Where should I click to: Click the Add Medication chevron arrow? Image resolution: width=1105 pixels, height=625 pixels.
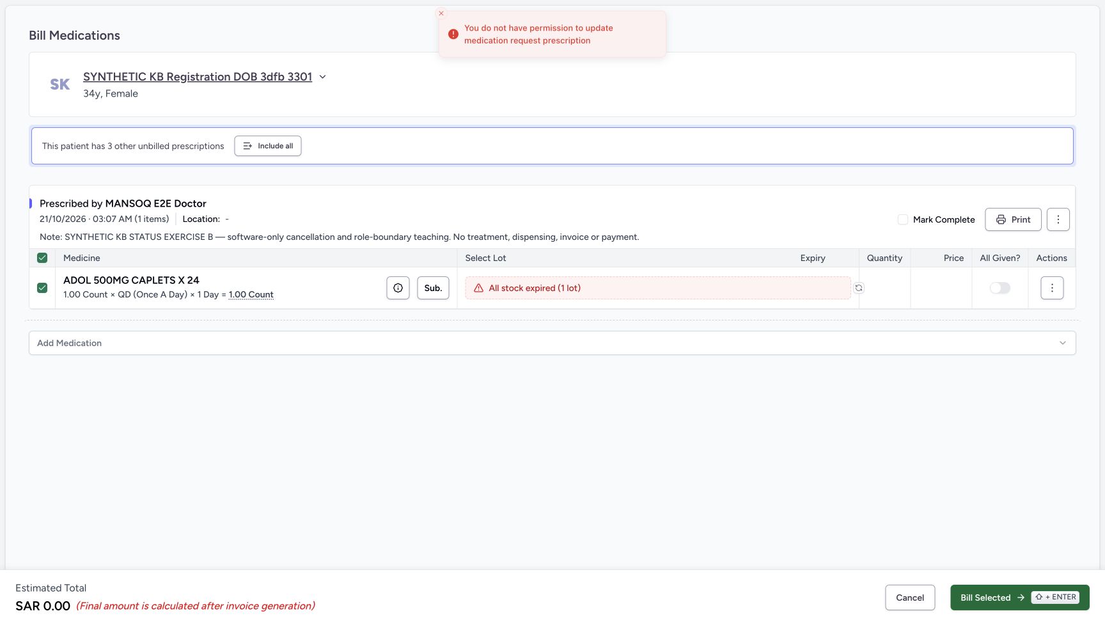(x=1063, y=343)
